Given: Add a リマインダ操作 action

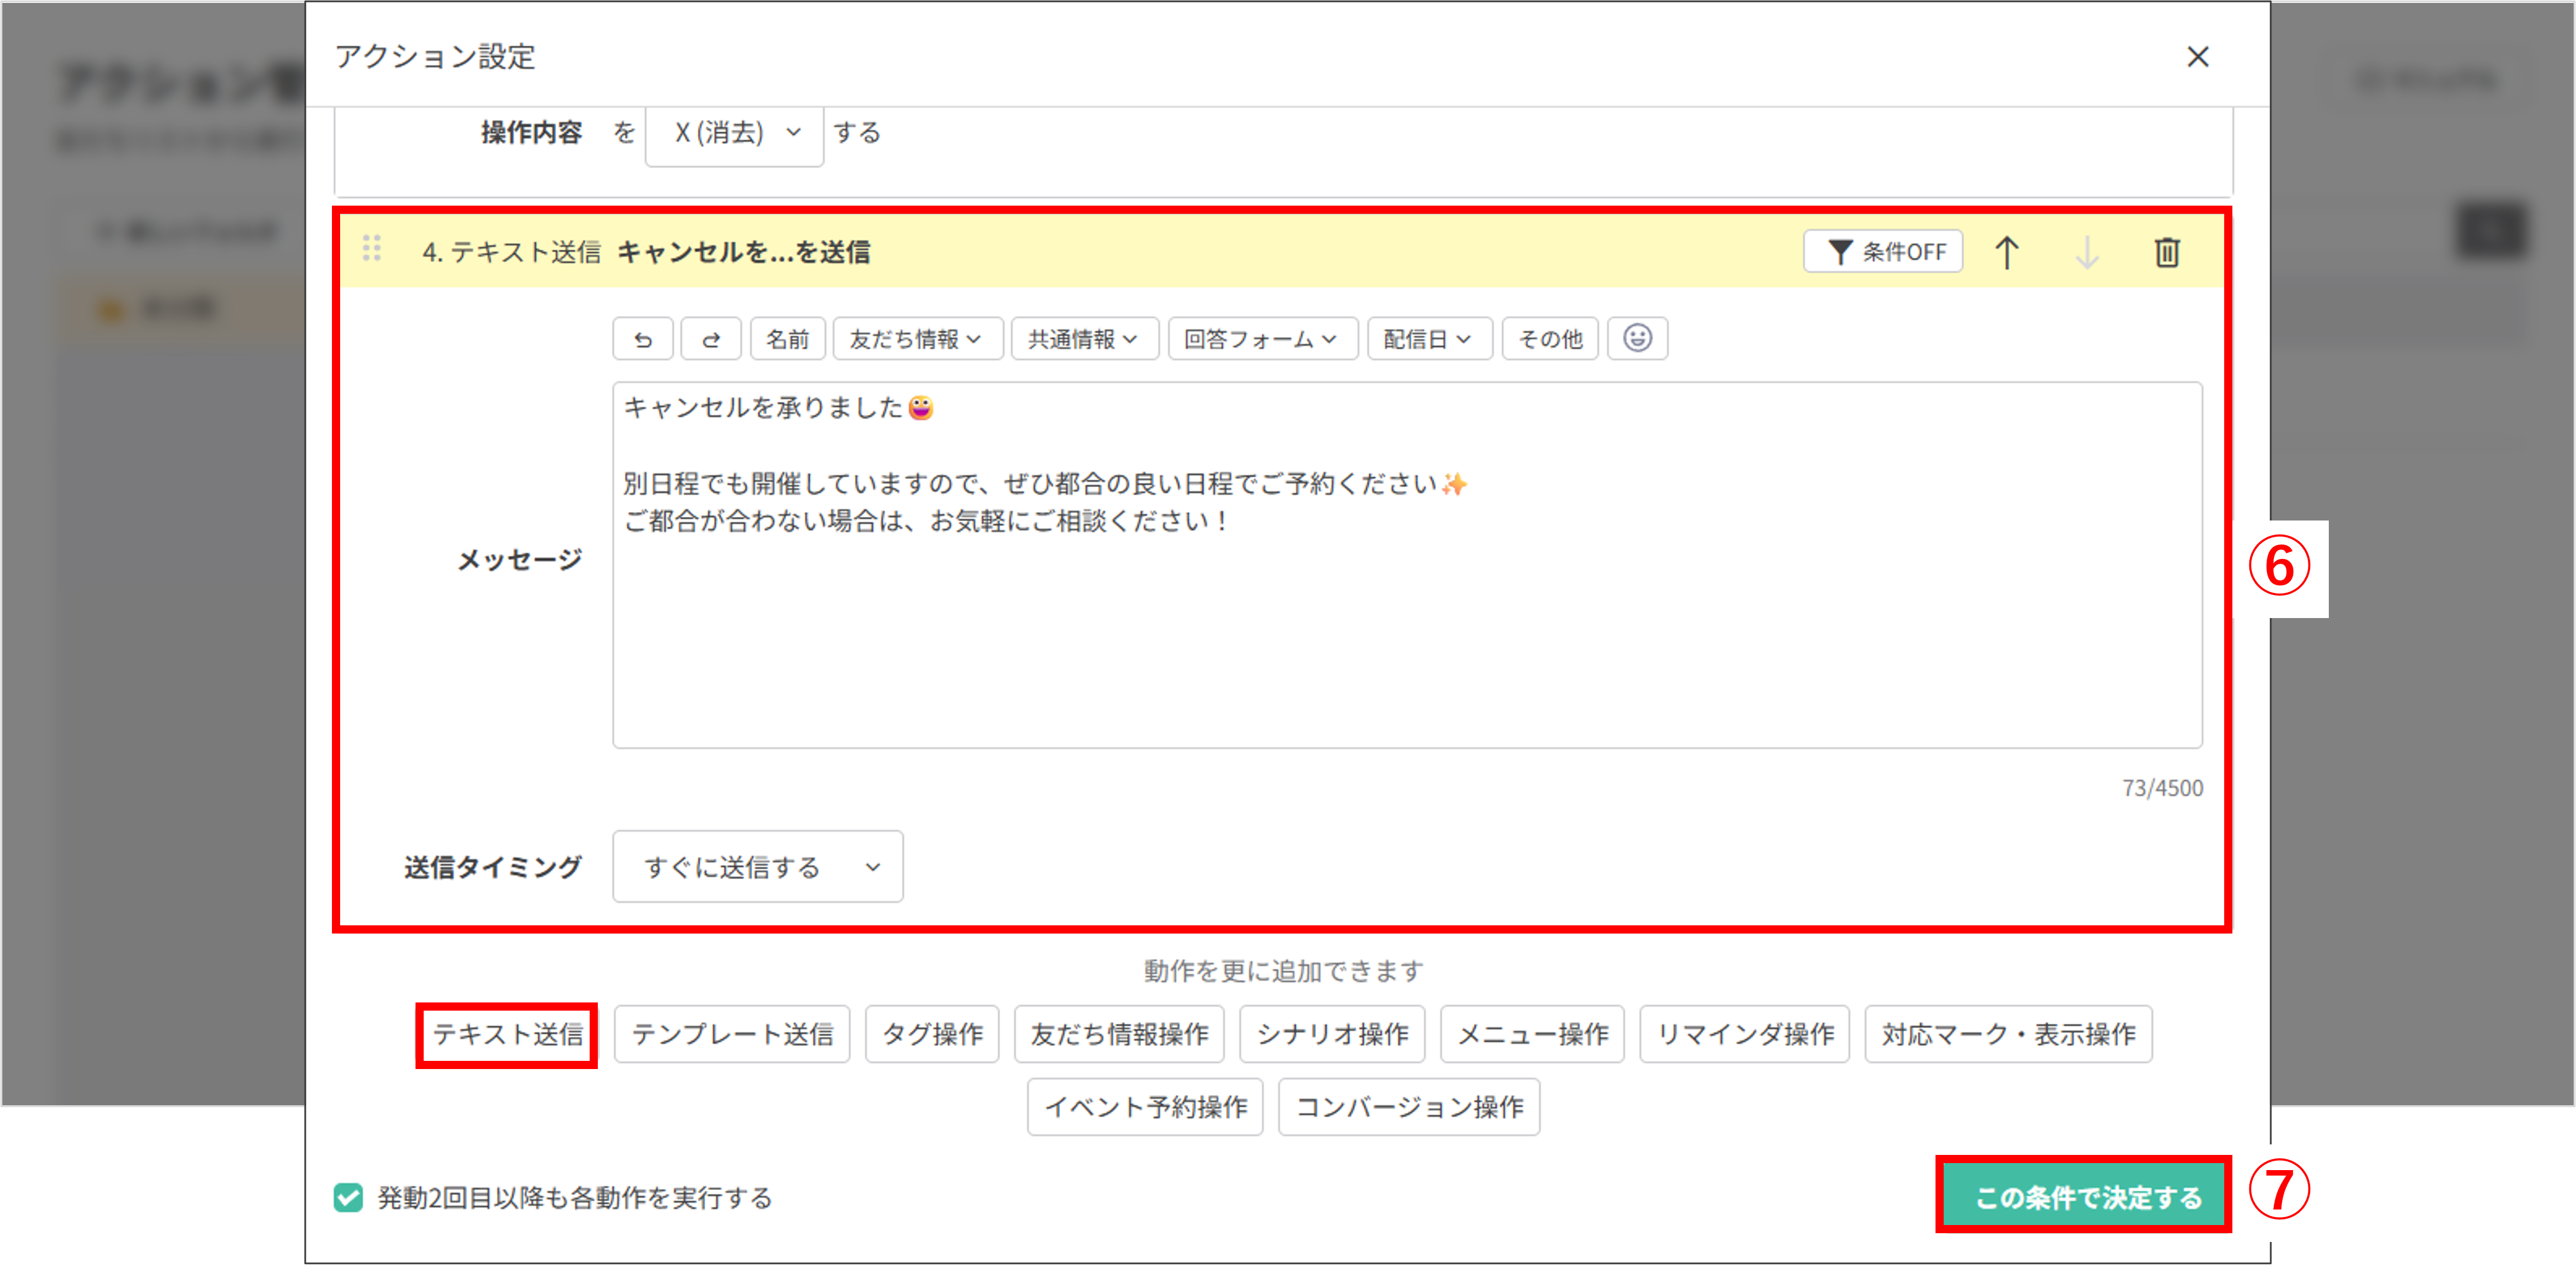Looking at the screenshot, I should (x=1744, y=1034).
